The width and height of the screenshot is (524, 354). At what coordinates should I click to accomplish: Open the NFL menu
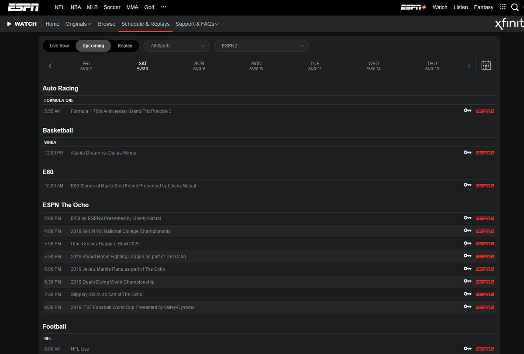pyautogui.click(x=59, y=7)
